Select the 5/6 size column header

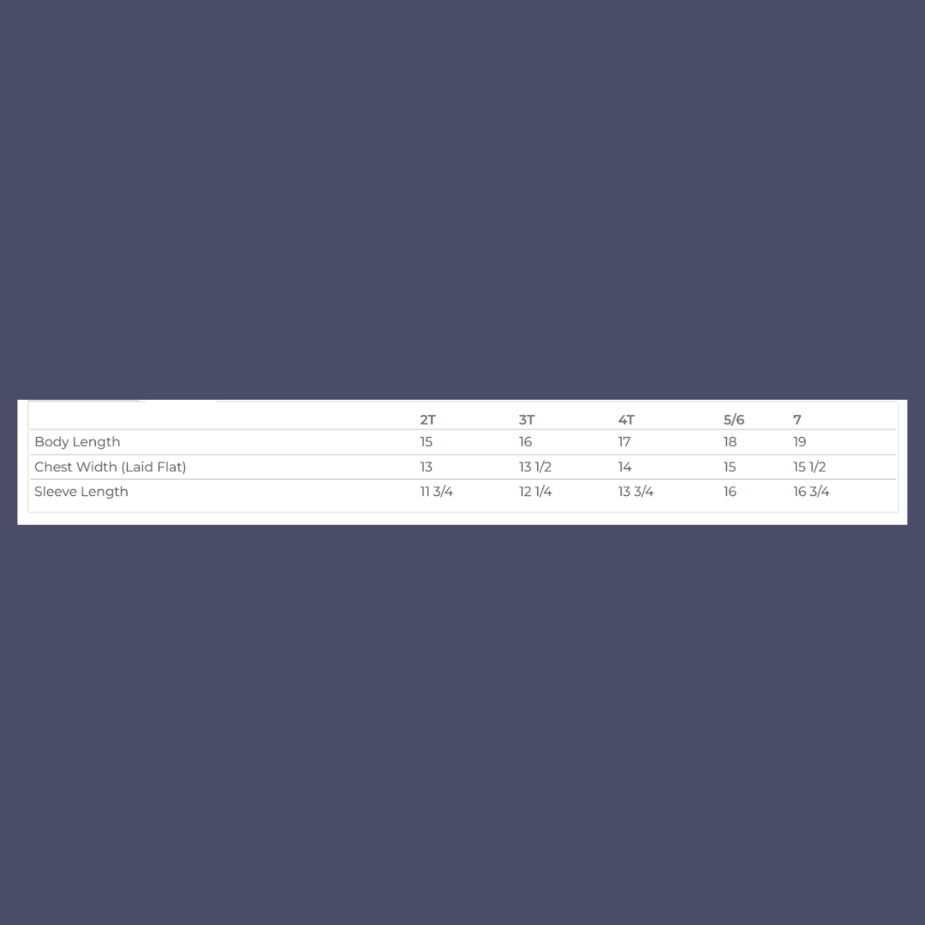point(734,420)
